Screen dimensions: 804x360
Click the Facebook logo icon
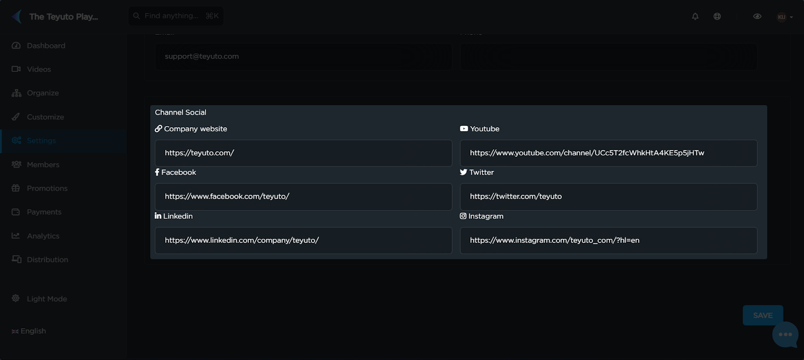click(157, 172)
